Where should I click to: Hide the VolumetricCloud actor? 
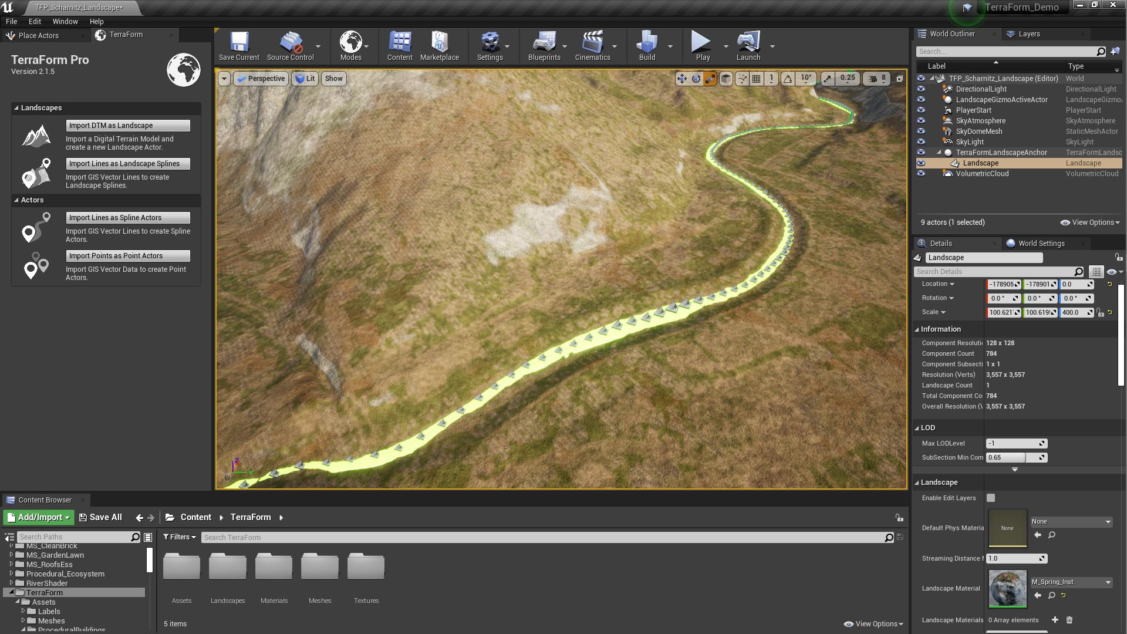pyautogui.click(x=920, y=174)
